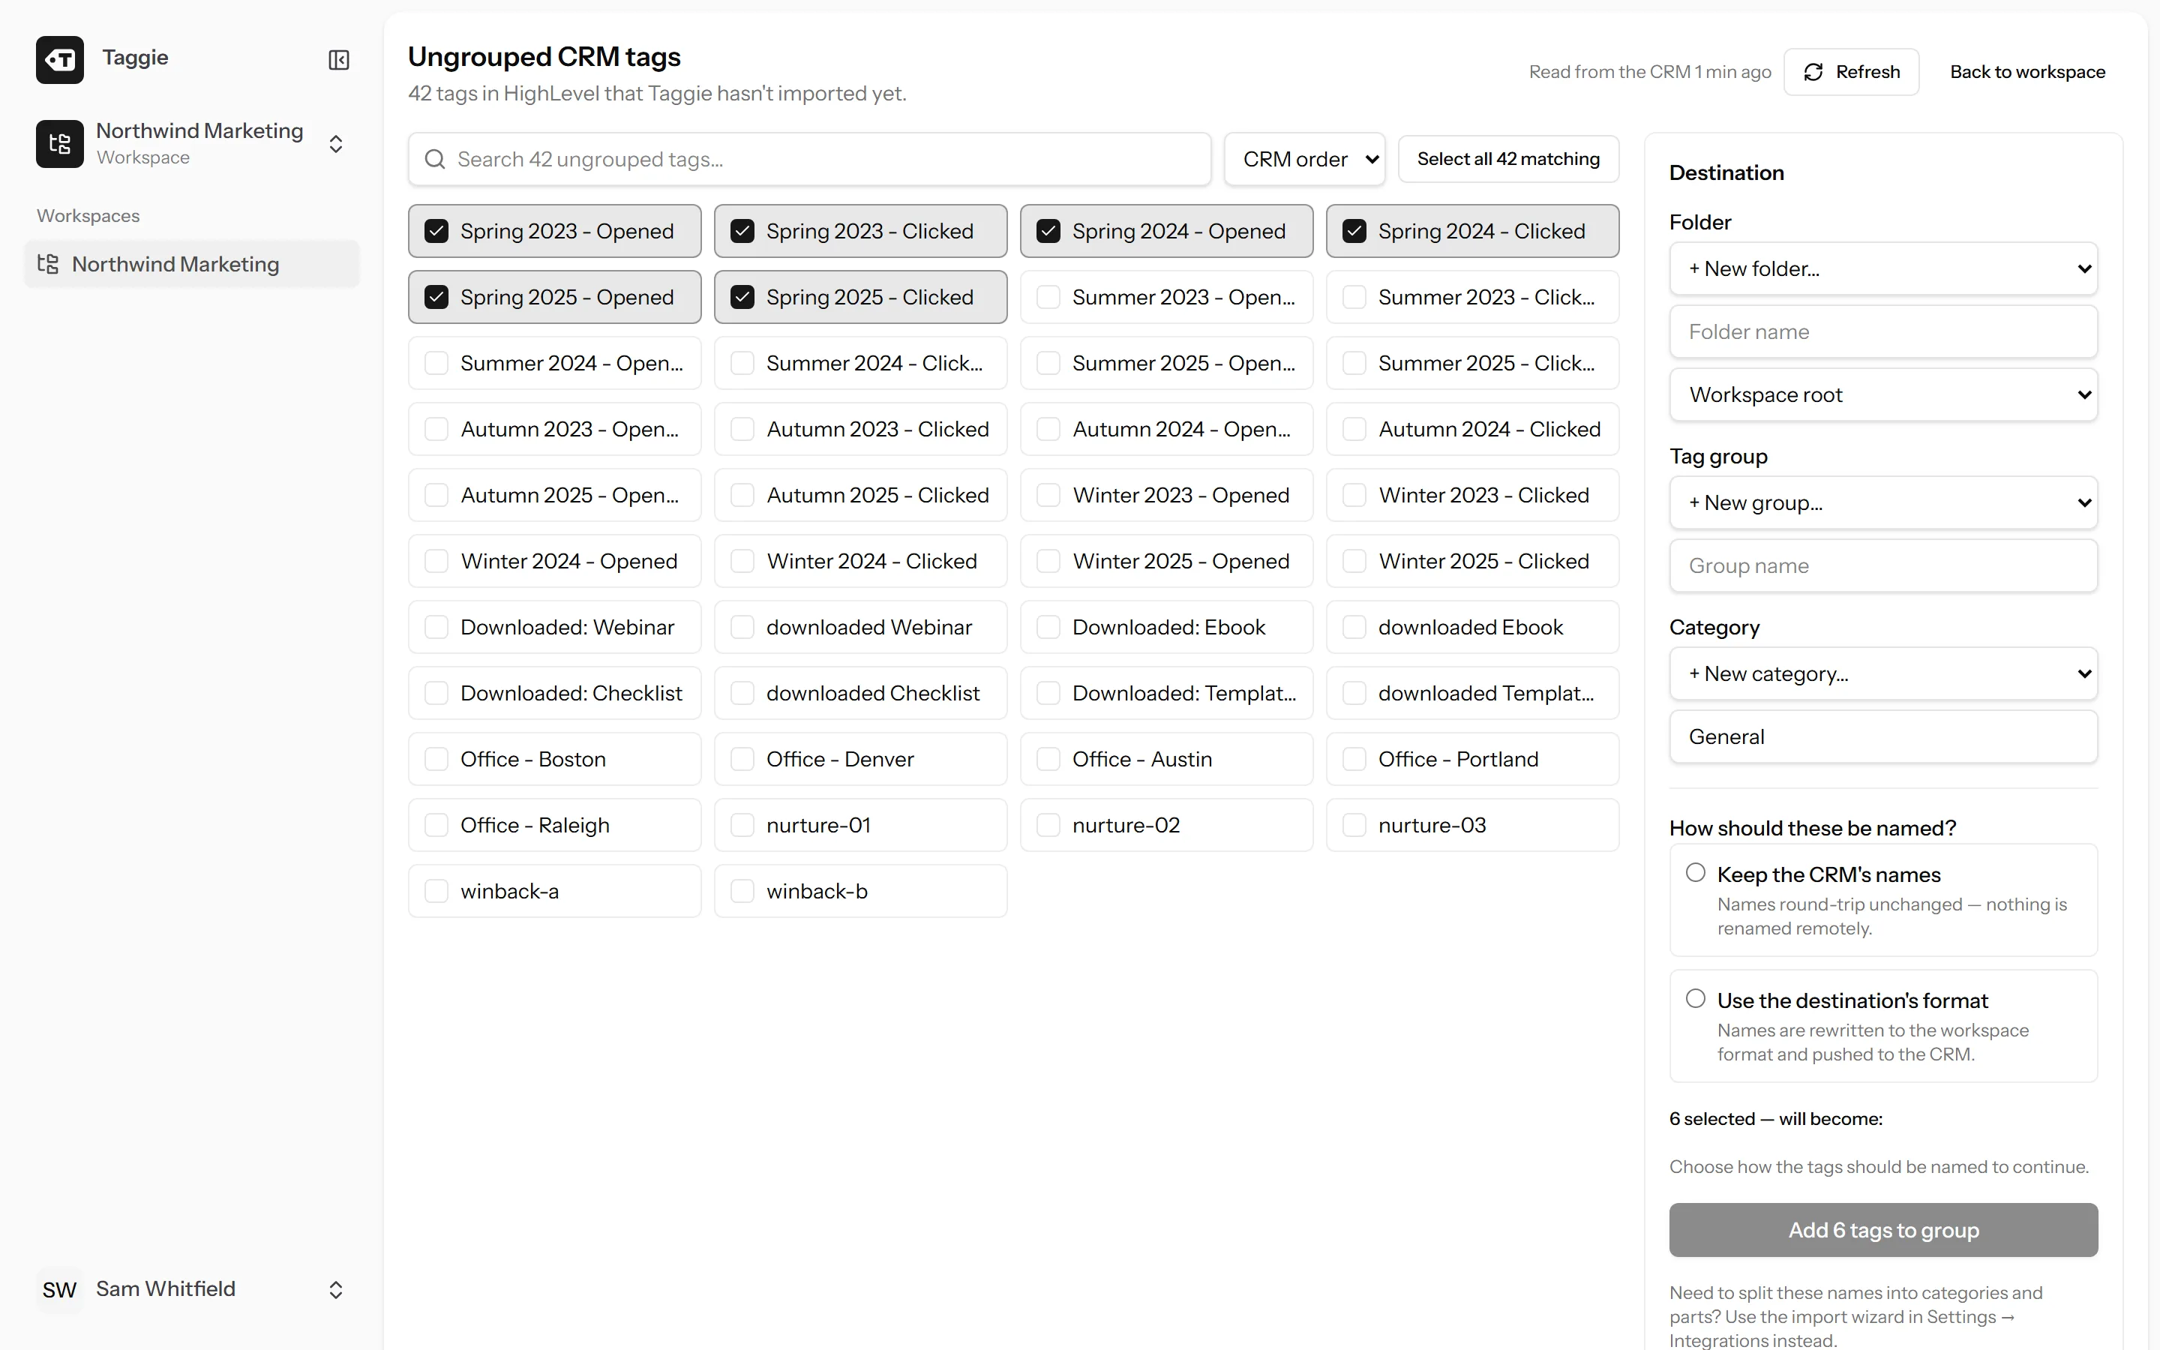
Task: Check the Winter 2025 - Opened tag
Action: (x=1048, y=561)
